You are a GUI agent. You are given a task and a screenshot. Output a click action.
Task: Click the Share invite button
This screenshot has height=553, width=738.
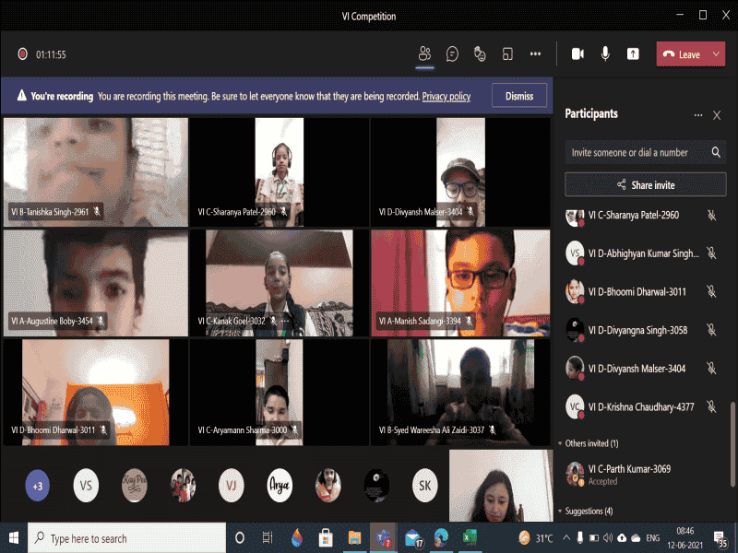[x=645, y=185]
